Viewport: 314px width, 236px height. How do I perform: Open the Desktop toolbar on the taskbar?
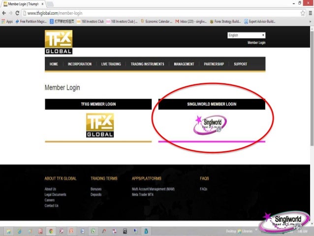(x=231, y=231)
